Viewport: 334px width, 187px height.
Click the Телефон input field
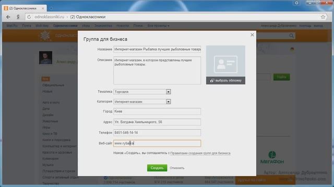[x=157, y=132]
